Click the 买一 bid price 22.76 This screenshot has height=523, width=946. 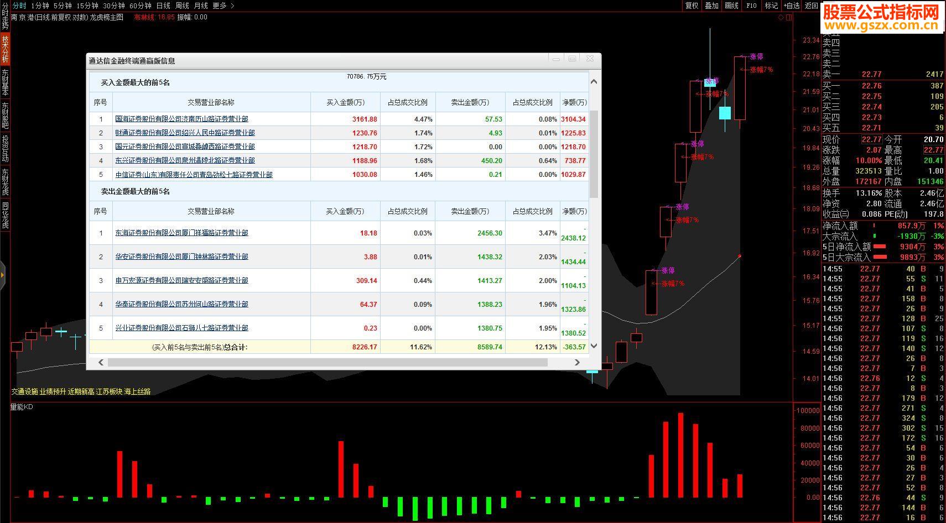point(871,86)
